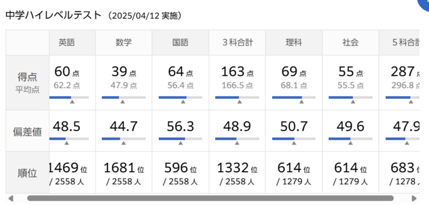Click the average marker triangle under 英語 score
Viewport: 429px width, 205px height.
coord(72,102)
